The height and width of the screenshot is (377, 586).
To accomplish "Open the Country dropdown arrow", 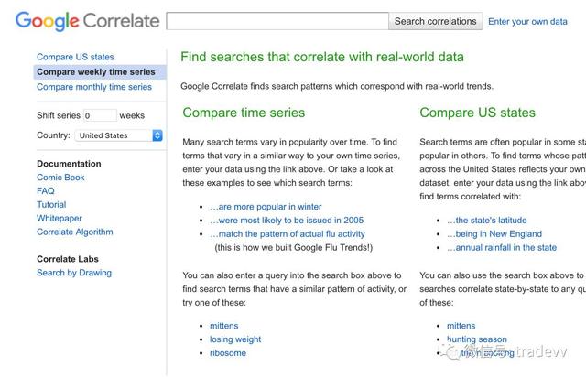I will 157,135.
